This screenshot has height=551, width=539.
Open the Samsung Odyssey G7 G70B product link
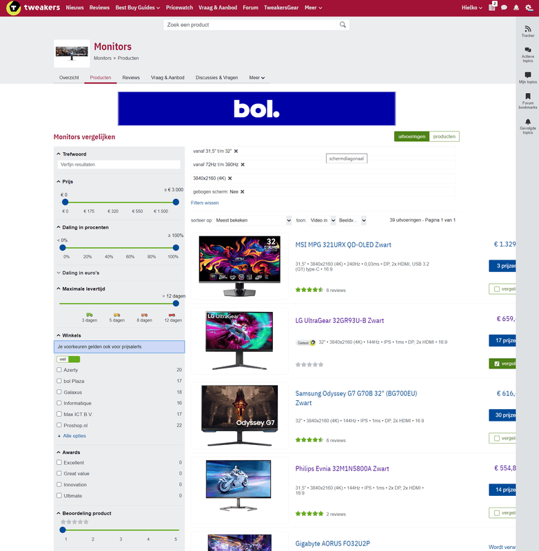(x=356, y=398)
